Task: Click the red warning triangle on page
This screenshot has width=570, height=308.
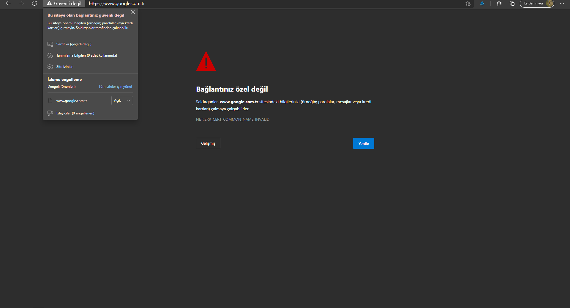Action: pyautogui.click(x=206, y=61)
